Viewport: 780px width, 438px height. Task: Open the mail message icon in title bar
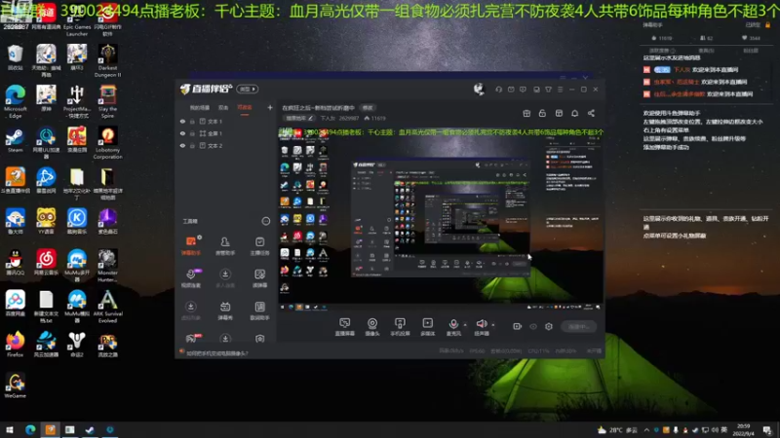pyautogui.click(x=511, y=90)
